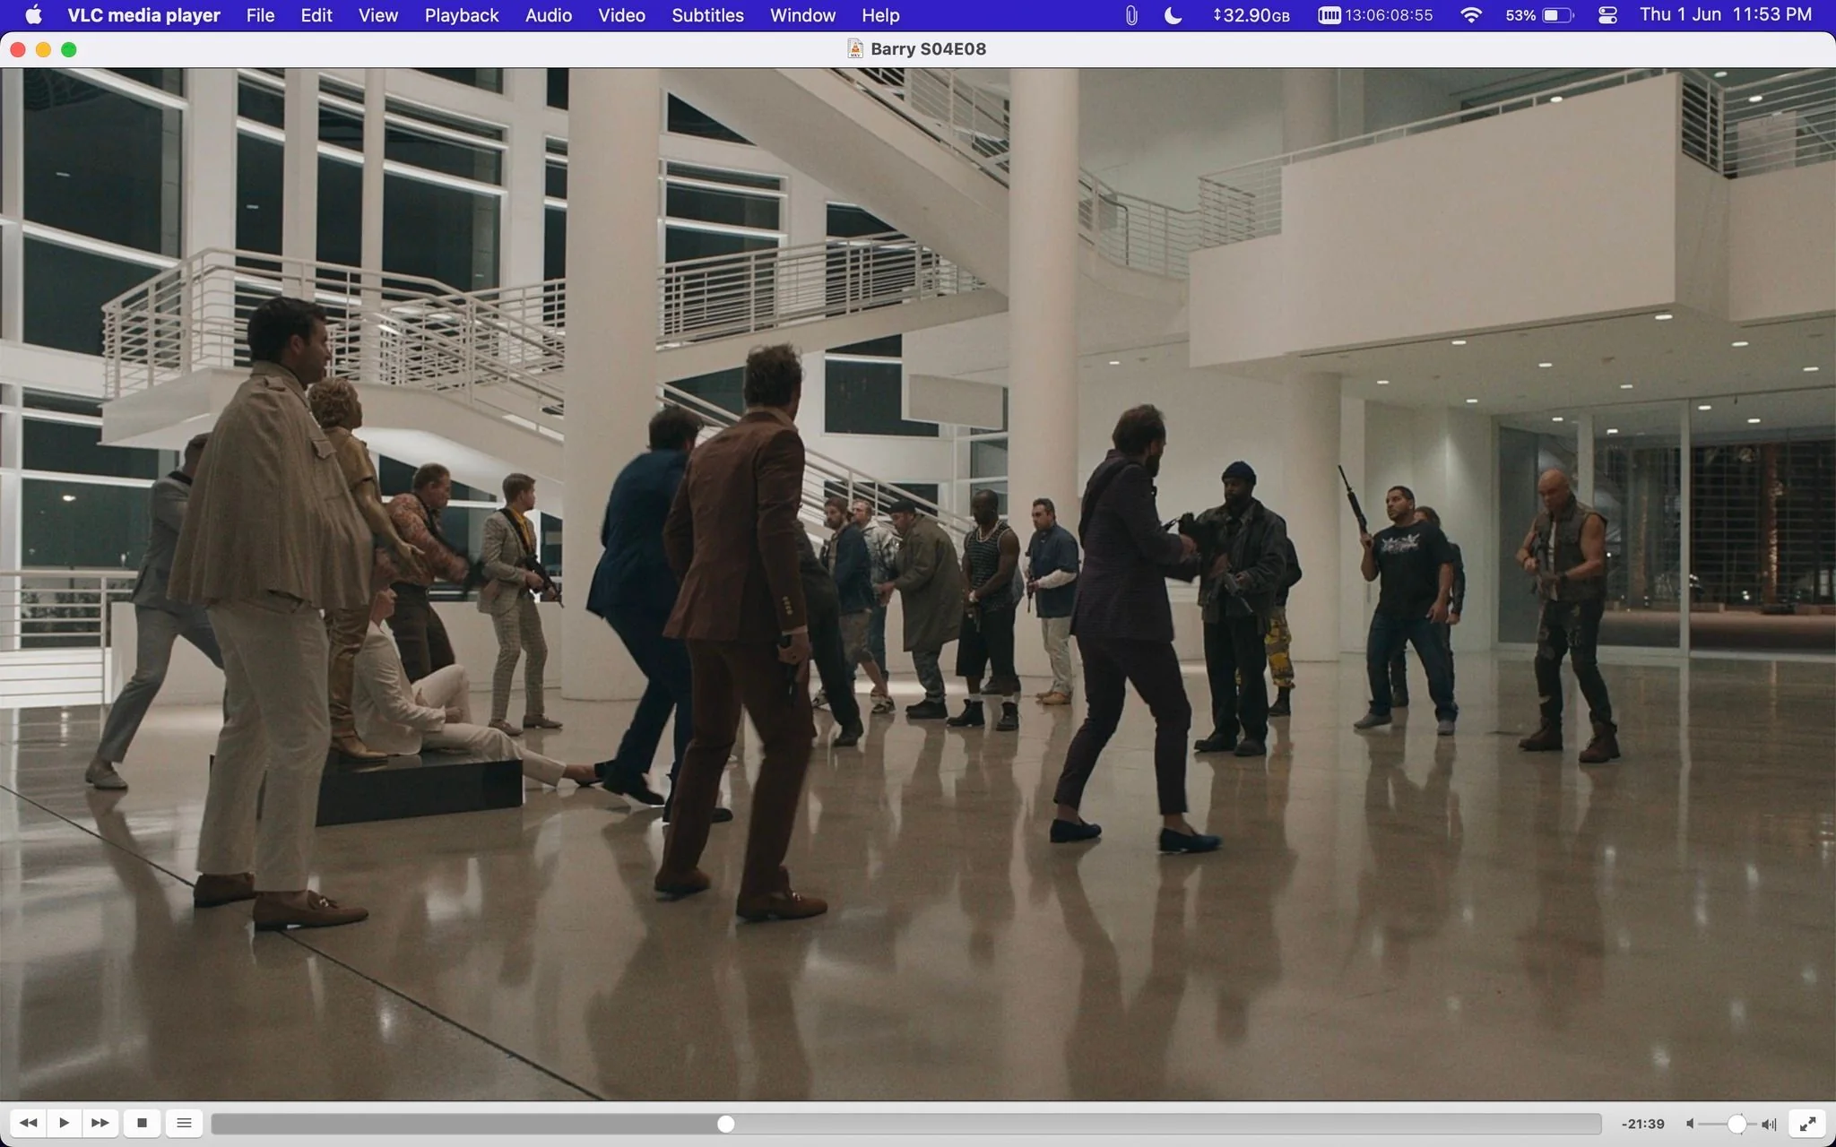
Task: Click the 13:06:08:55 memory timer item
Action: 1375,15
